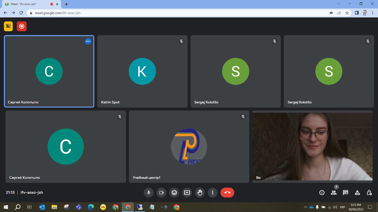
Task: Toggle the camera on or off
Action: tap(162, 193)
